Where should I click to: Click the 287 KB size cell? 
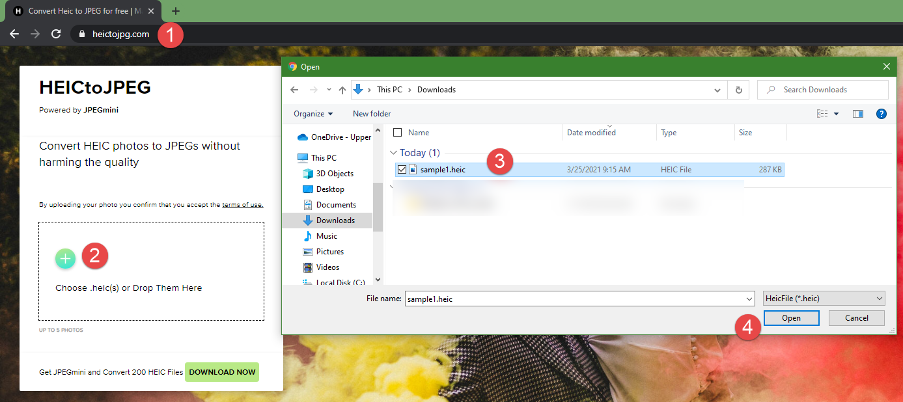(x=770, y=170)
